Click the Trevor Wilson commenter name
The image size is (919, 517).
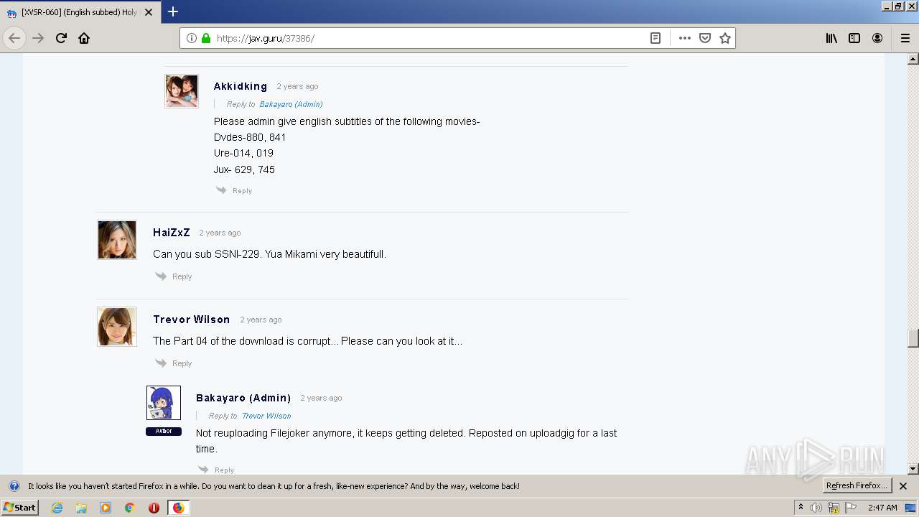[192, 320]
